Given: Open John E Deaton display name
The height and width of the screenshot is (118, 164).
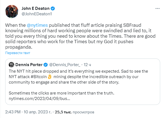Looking at the screenshot, I should coord(36,8).
